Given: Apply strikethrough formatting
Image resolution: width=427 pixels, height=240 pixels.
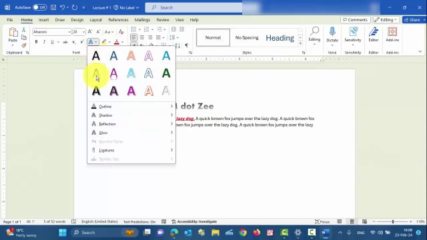Looking at the screenshot, I should click(65, 42).
